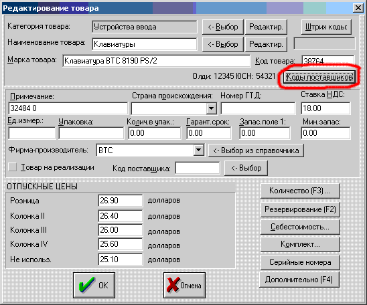
Task: Click Выбор button next to Категория товара
Action: (223, 27)
